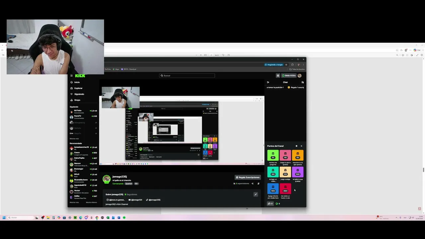Image resolution: width=425 pixels, height=239 pixels.
Task: Open the Siguiendo section
Action: click(x=77, y=94)
